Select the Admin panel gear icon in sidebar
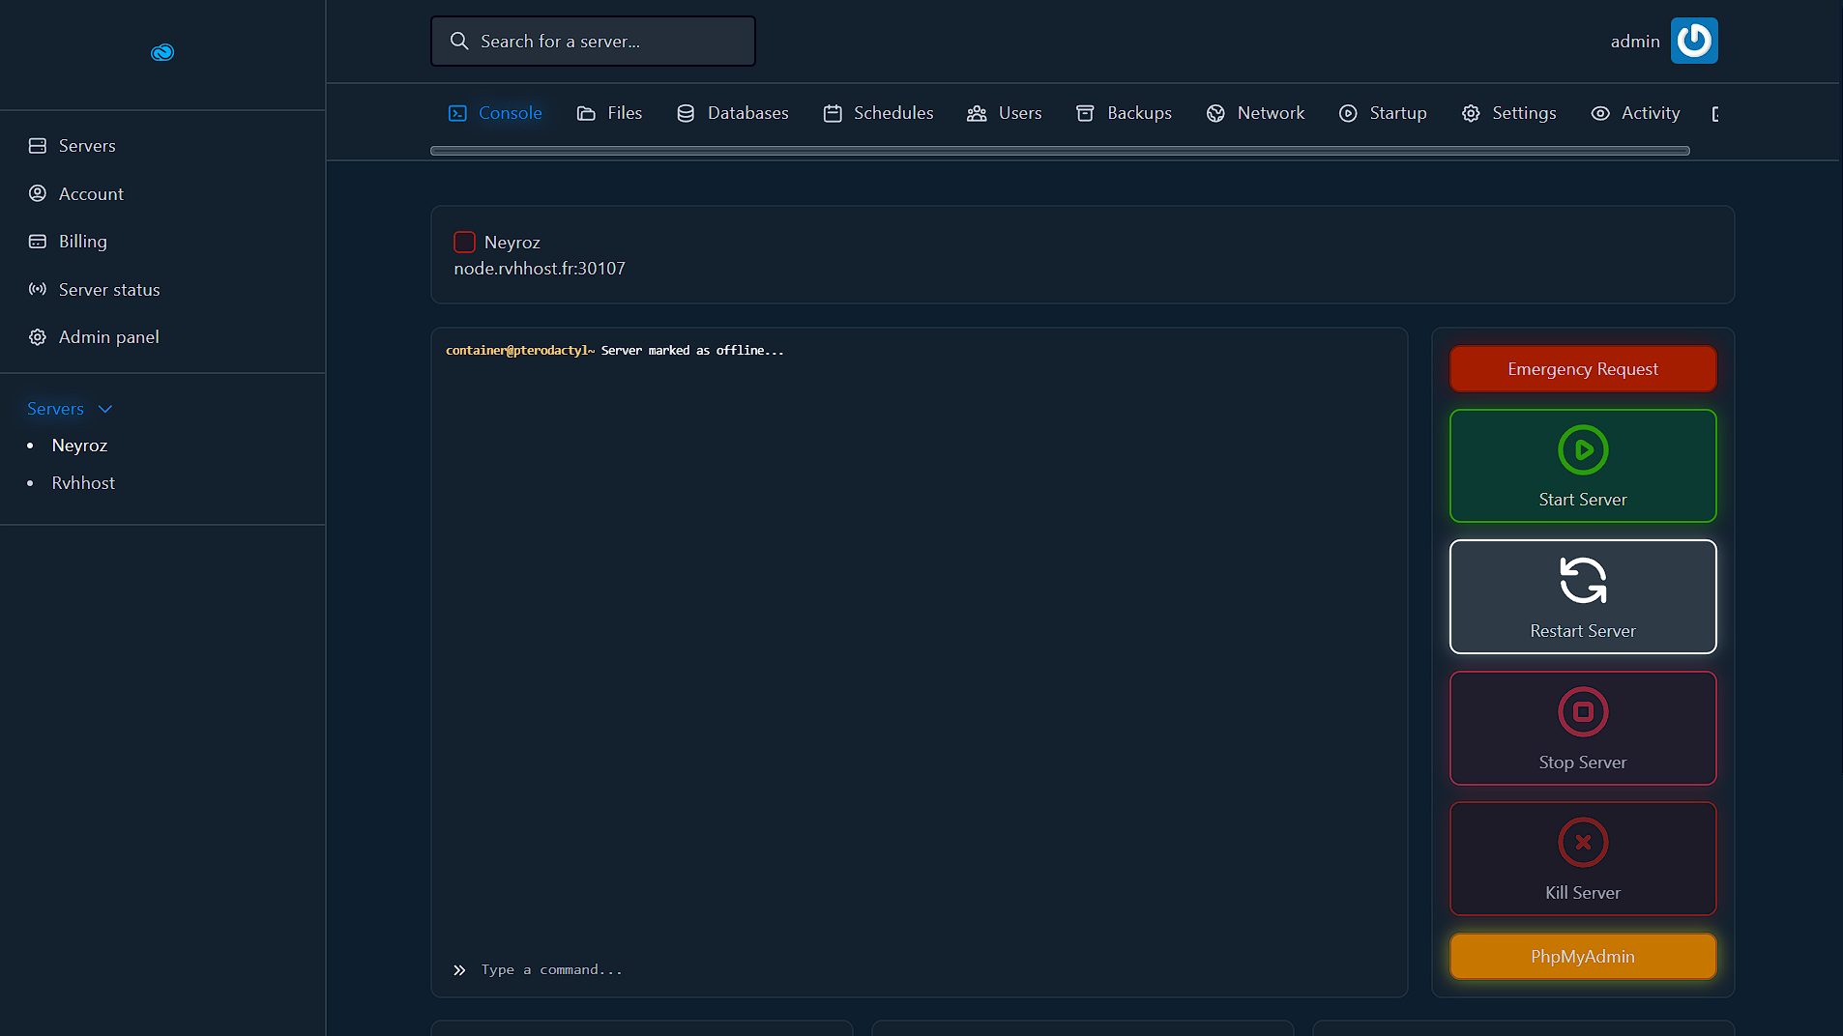 point(38,336)
